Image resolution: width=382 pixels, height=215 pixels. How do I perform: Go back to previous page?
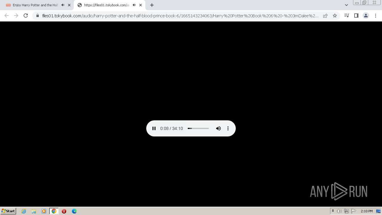7,16
